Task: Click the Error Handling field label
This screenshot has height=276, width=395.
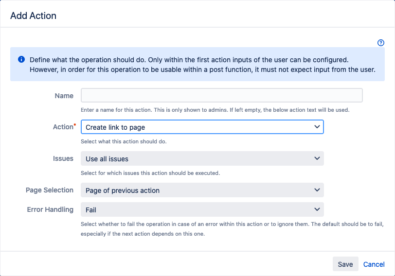Action: [x=50, y=209]
